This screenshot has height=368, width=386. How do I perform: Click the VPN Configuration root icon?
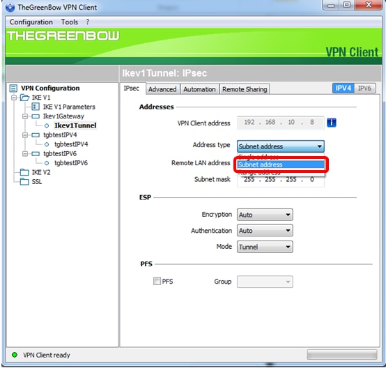coord(13,89)
